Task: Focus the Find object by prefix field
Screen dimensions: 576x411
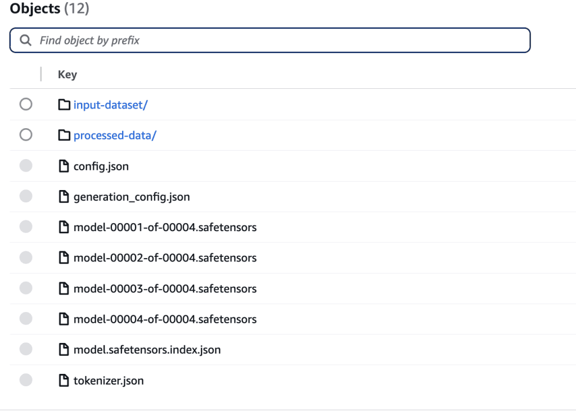Action: [281, 40]
